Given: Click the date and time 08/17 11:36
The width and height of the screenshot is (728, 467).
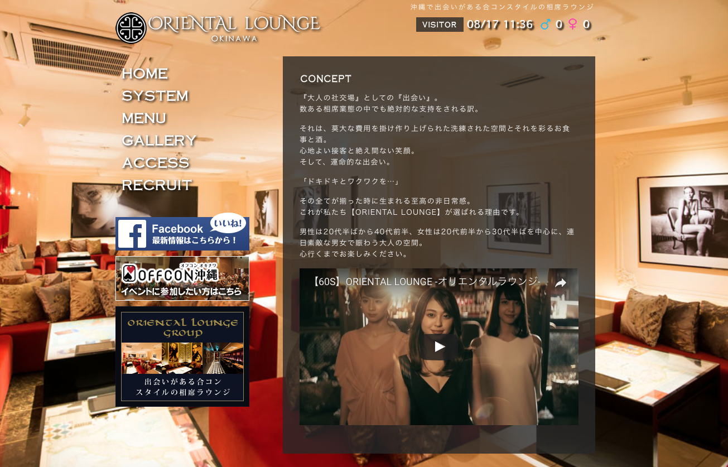Looking at the screenshot, I should (x=500, y=25).
